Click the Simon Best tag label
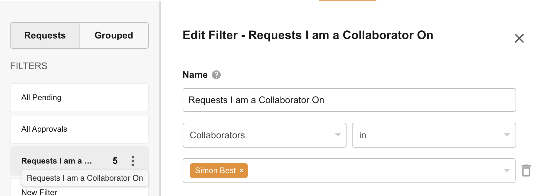This screenshot has height=196, width=553. click(215, 170)
